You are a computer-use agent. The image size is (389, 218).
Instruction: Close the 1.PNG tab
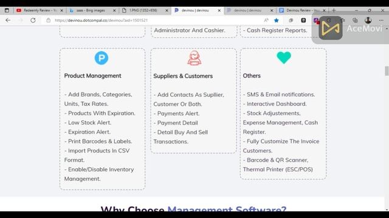tap(167, 10)
